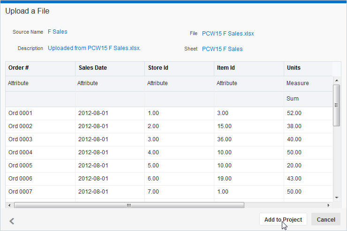Click the vertical scrollbar thumb
This screenshot has width=347, height=231.
pos(337,106)
